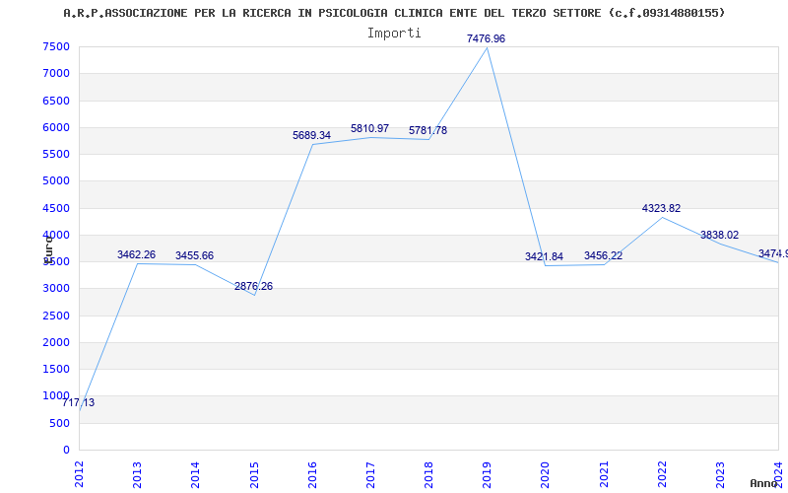Select y-axis tick 2500
The height and width of the screenshot is (493, 788).
[x=56, y=316]
